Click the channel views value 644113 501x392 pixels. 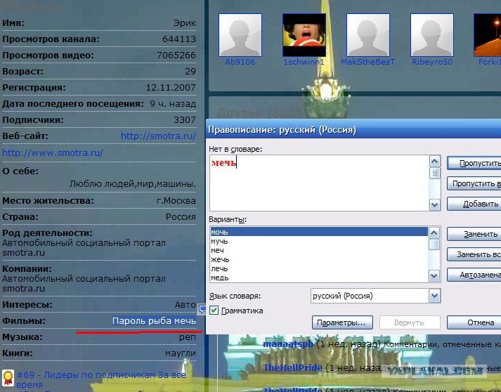coord(179,39)
